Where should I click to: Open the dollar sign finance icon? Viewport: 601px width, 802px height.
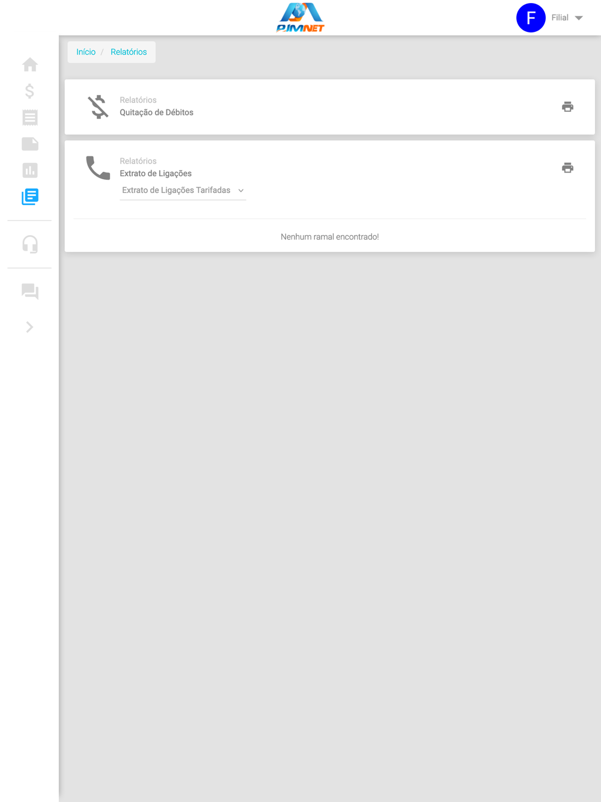29,91
